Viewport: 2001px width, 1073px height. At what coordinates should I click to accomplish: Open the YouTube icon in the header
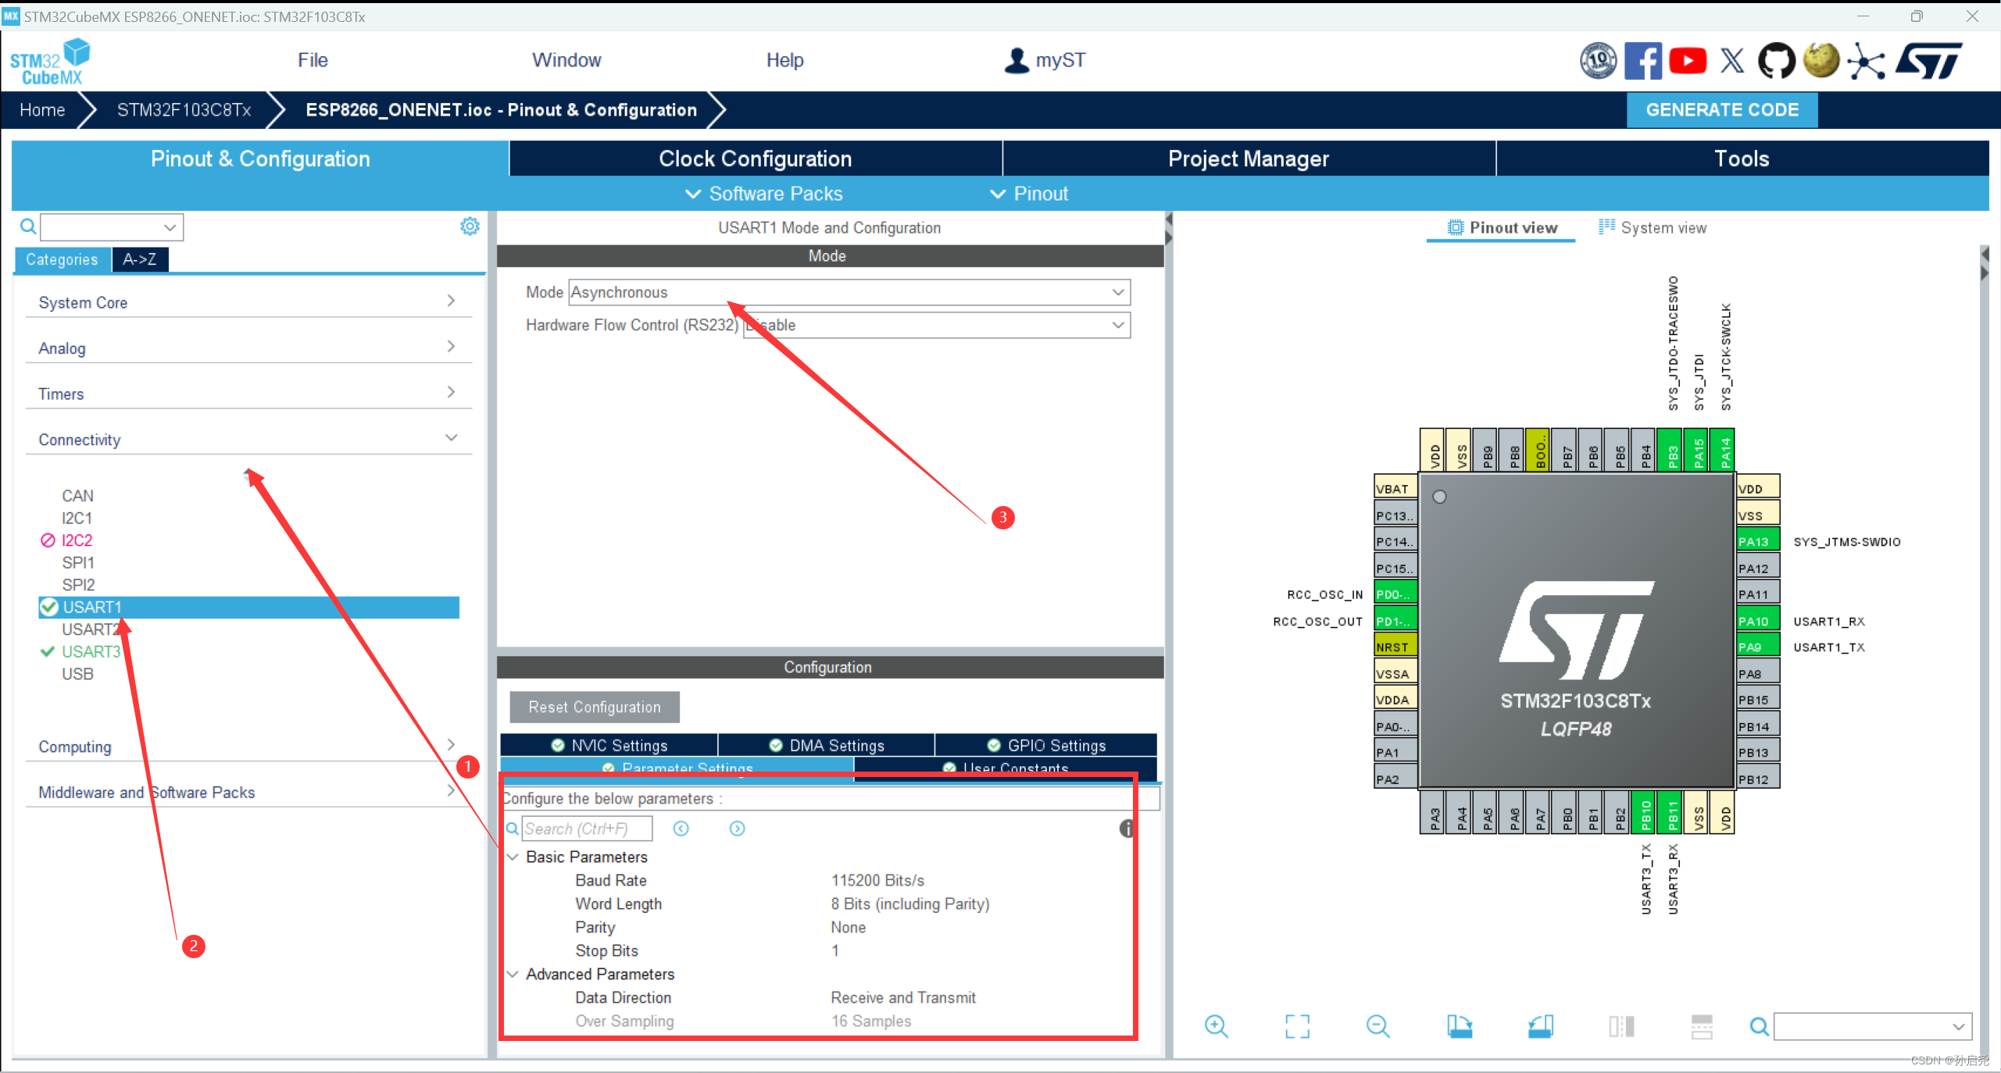(1688, 61)
